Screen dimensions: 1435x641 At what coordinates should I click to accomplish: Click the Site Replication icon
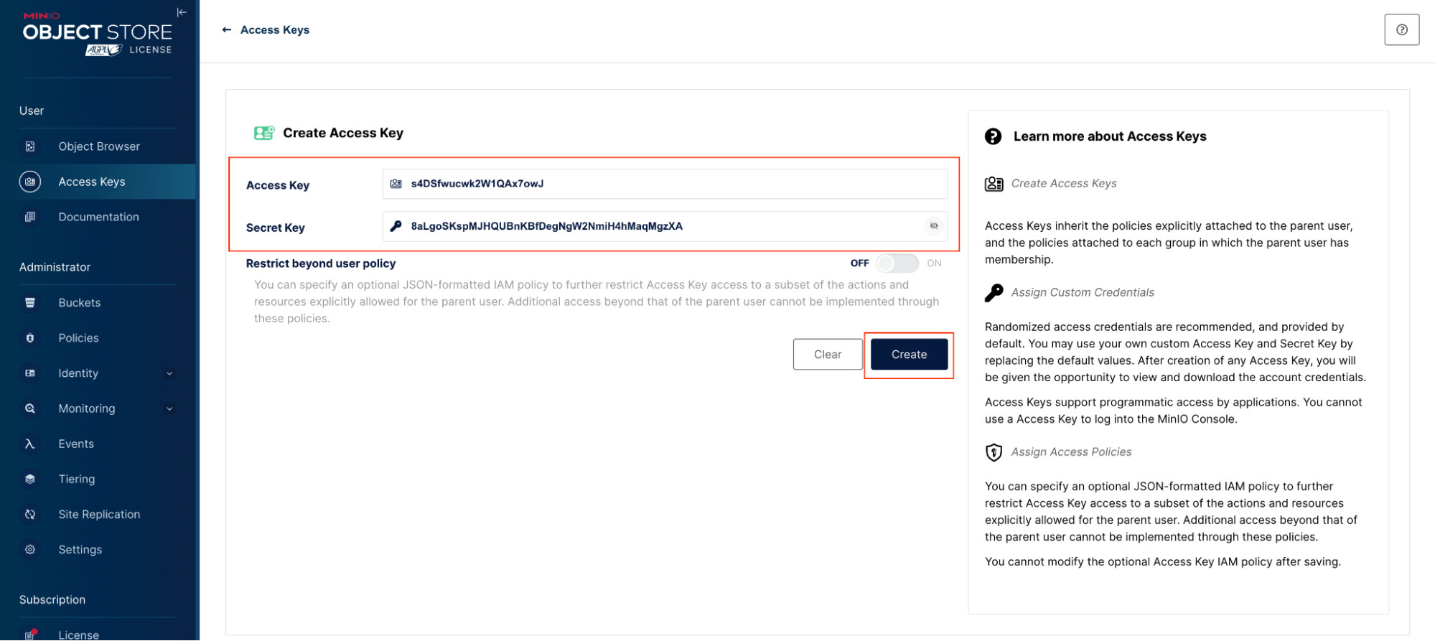point(30,515)
